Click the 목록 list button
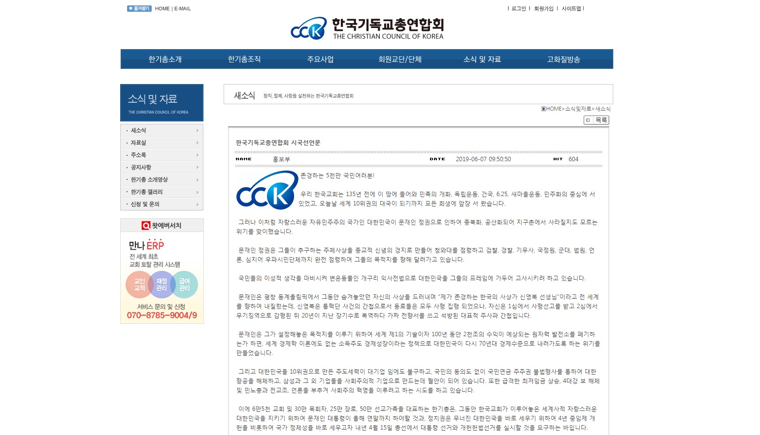This screenshot has height=435, width=760. pyautogui.click(x=596, y=120)
